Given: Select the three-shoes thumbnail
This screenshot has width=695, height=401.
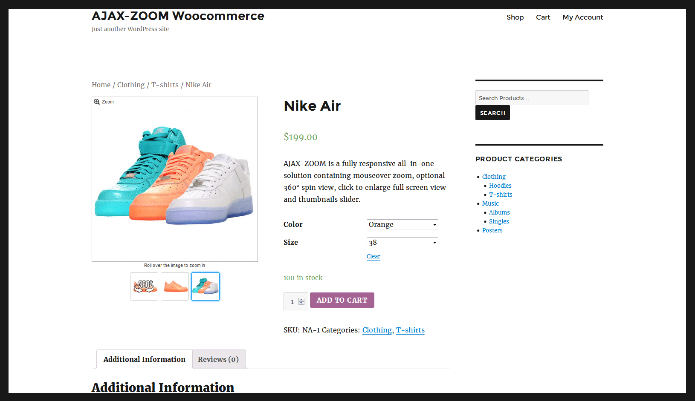Looking at the screenshot, I should pos(206,286).
